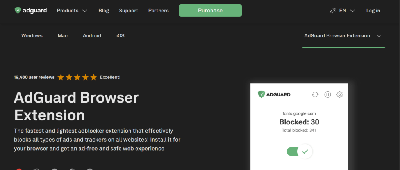Open the 19,480 user reviews link

[34, 77]
